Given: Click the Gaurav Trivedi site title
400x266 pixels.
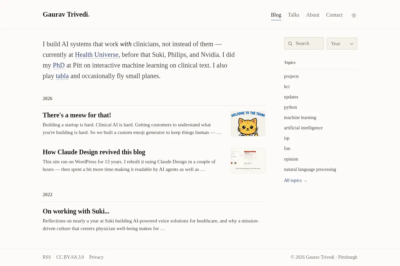Looking at the screenshot, I should pyautogui.click(x=66, y=14).
